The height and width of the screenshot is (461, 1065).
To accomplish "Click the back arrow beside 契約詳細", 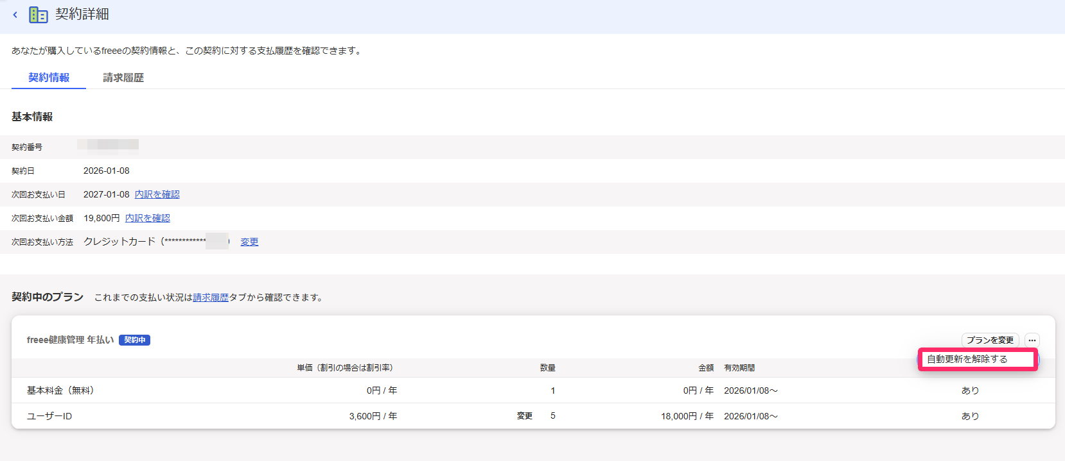I will pyautogui.click(x=15, y=15).
